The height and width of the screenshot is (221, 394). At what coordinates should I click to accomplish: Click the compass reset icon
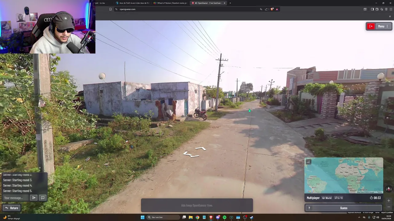tap(388, 189)
